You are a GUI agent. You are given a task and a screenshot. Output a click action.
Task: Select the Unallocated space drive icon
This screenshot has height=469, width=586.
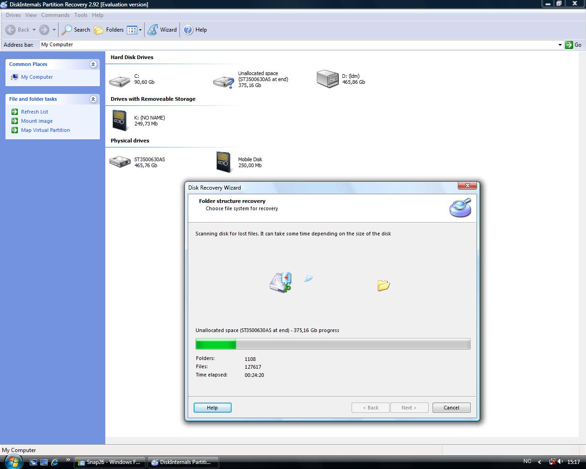click(x=224, y=82)
